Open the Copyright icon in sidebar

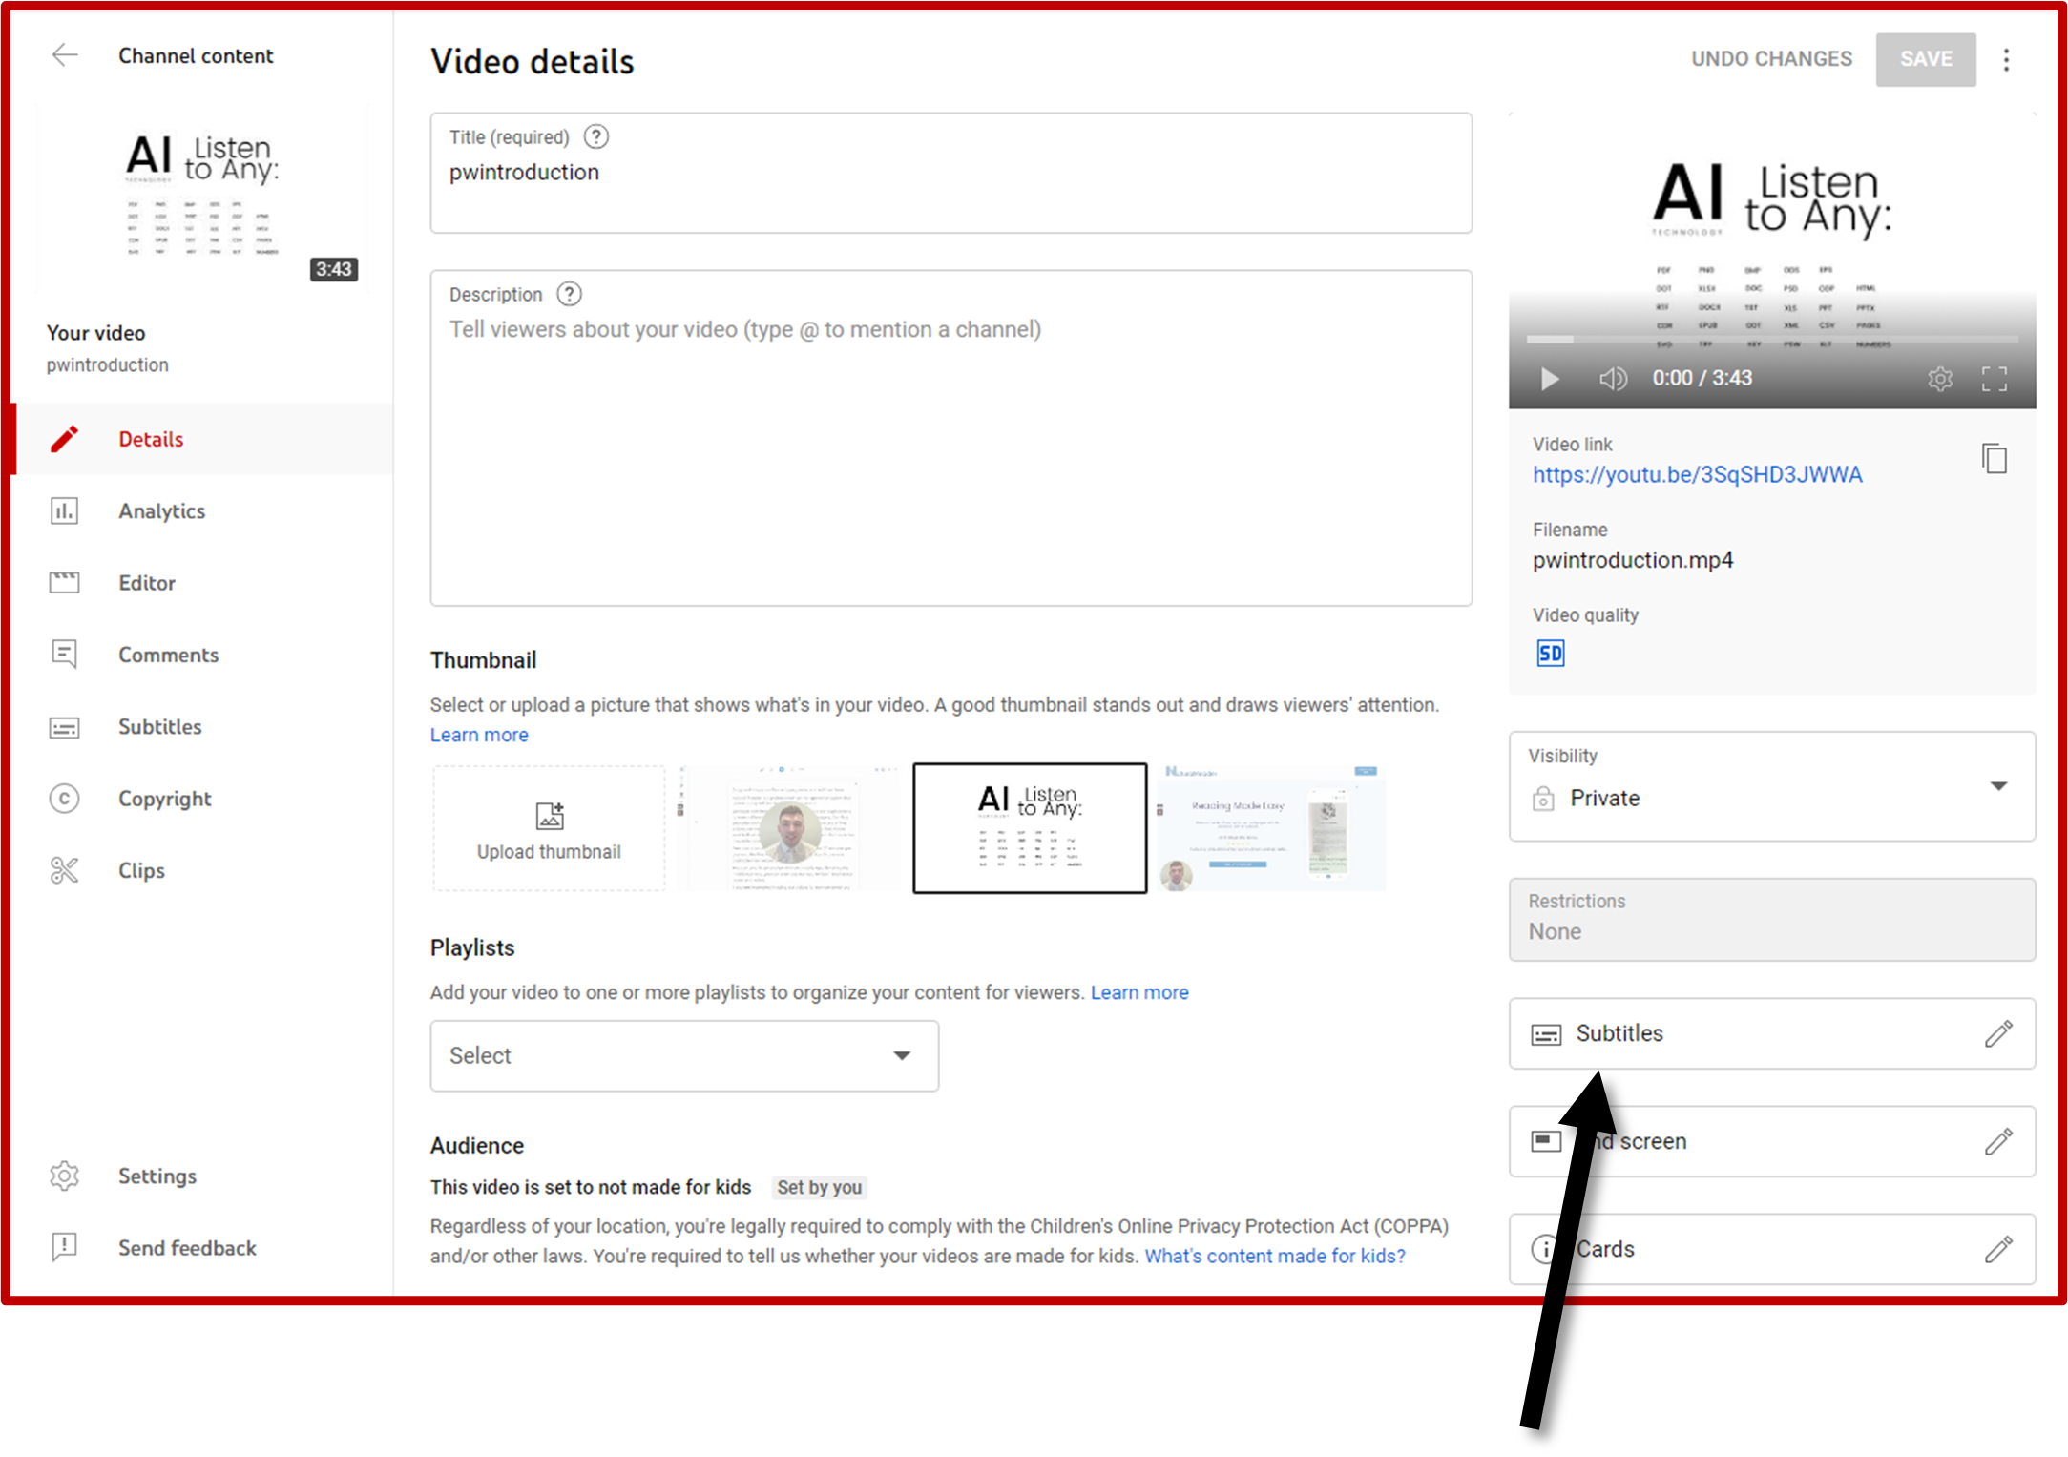click(64, 799)
